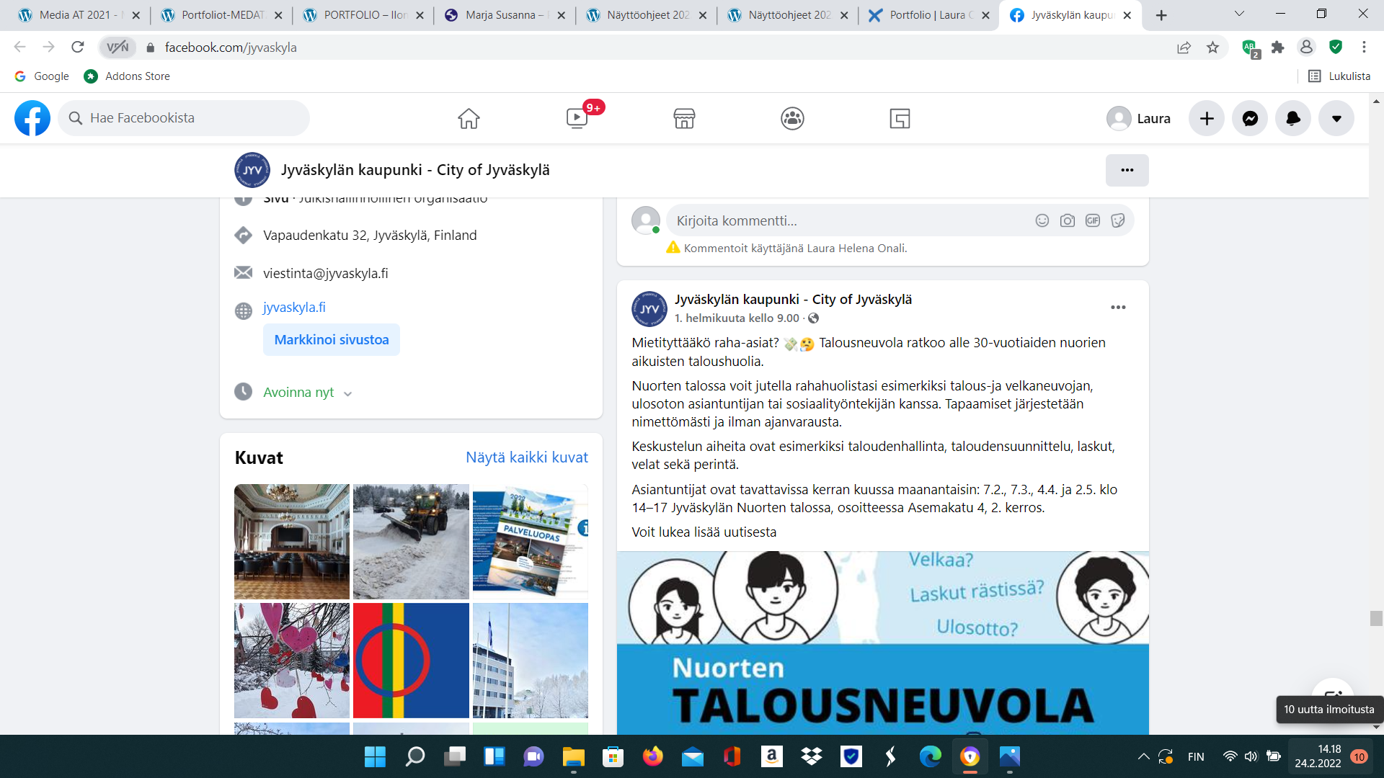Switch to first Näyttöohjeet 202 tab
This screenshot has width=1384, height=778.
[646, 15]
